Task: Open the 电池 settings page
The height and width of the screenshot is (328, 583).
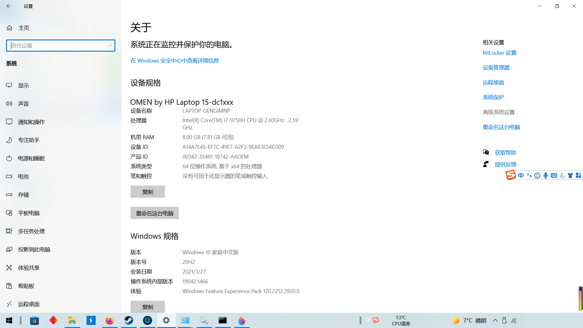Action: coord(61,176)
